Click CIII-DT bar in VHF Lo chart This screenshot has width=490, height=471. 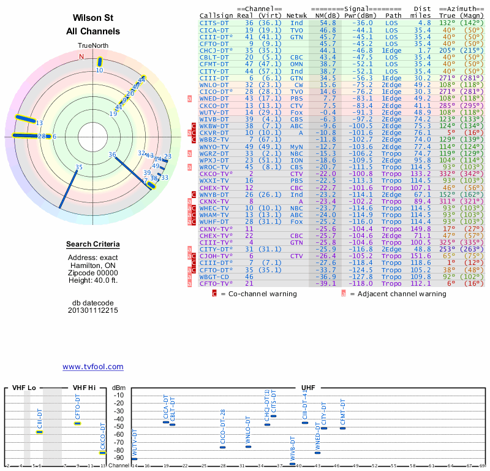pyautogui.click(x=40, y=432)
